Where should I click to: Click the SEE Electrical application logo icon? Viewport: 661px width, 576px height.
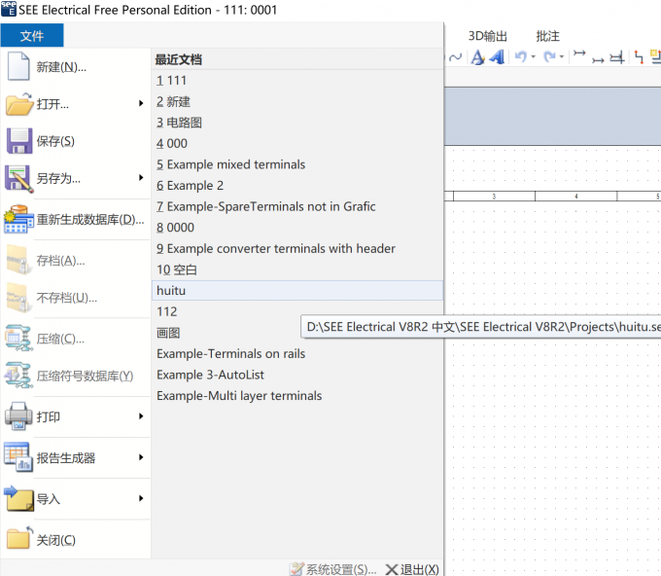click(9, 9)
